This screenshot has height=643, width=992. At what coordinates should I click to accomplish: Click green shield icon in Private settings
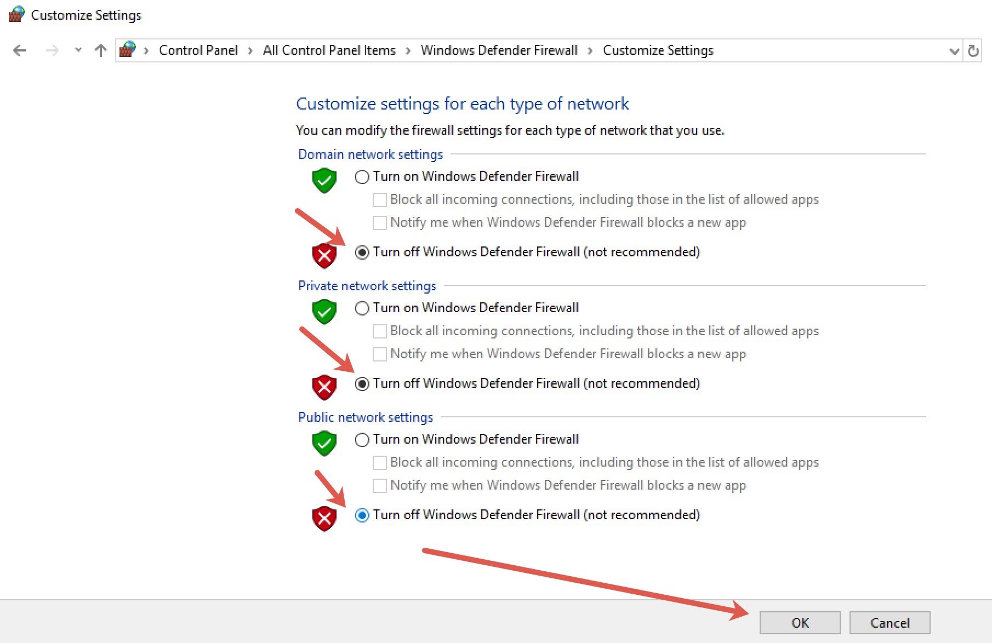tap(324, 312)
